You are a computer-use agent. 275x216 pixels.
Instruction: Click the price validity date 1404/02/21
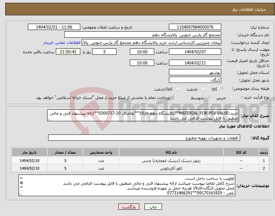tap(195, 63)
